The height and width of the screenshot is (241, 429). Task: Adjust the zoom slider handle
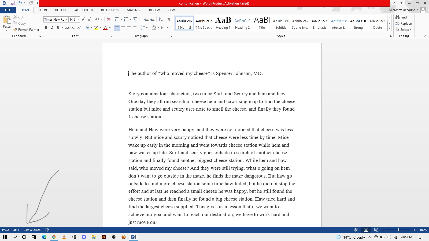[x=399, y=230]
